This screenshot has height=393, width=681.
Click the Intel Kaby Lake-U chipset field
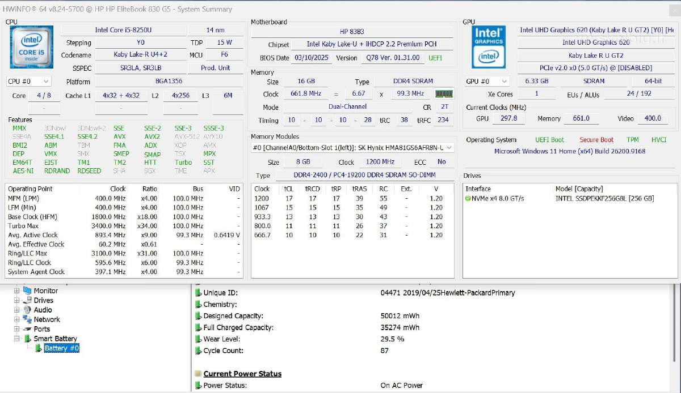pos(372,44)
